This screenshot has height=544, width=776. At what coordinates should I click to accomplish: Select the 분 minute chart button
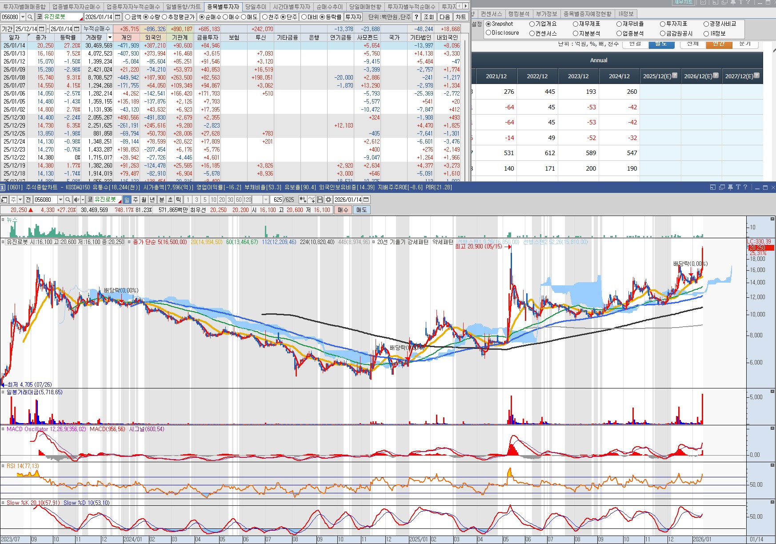(162, 200)
